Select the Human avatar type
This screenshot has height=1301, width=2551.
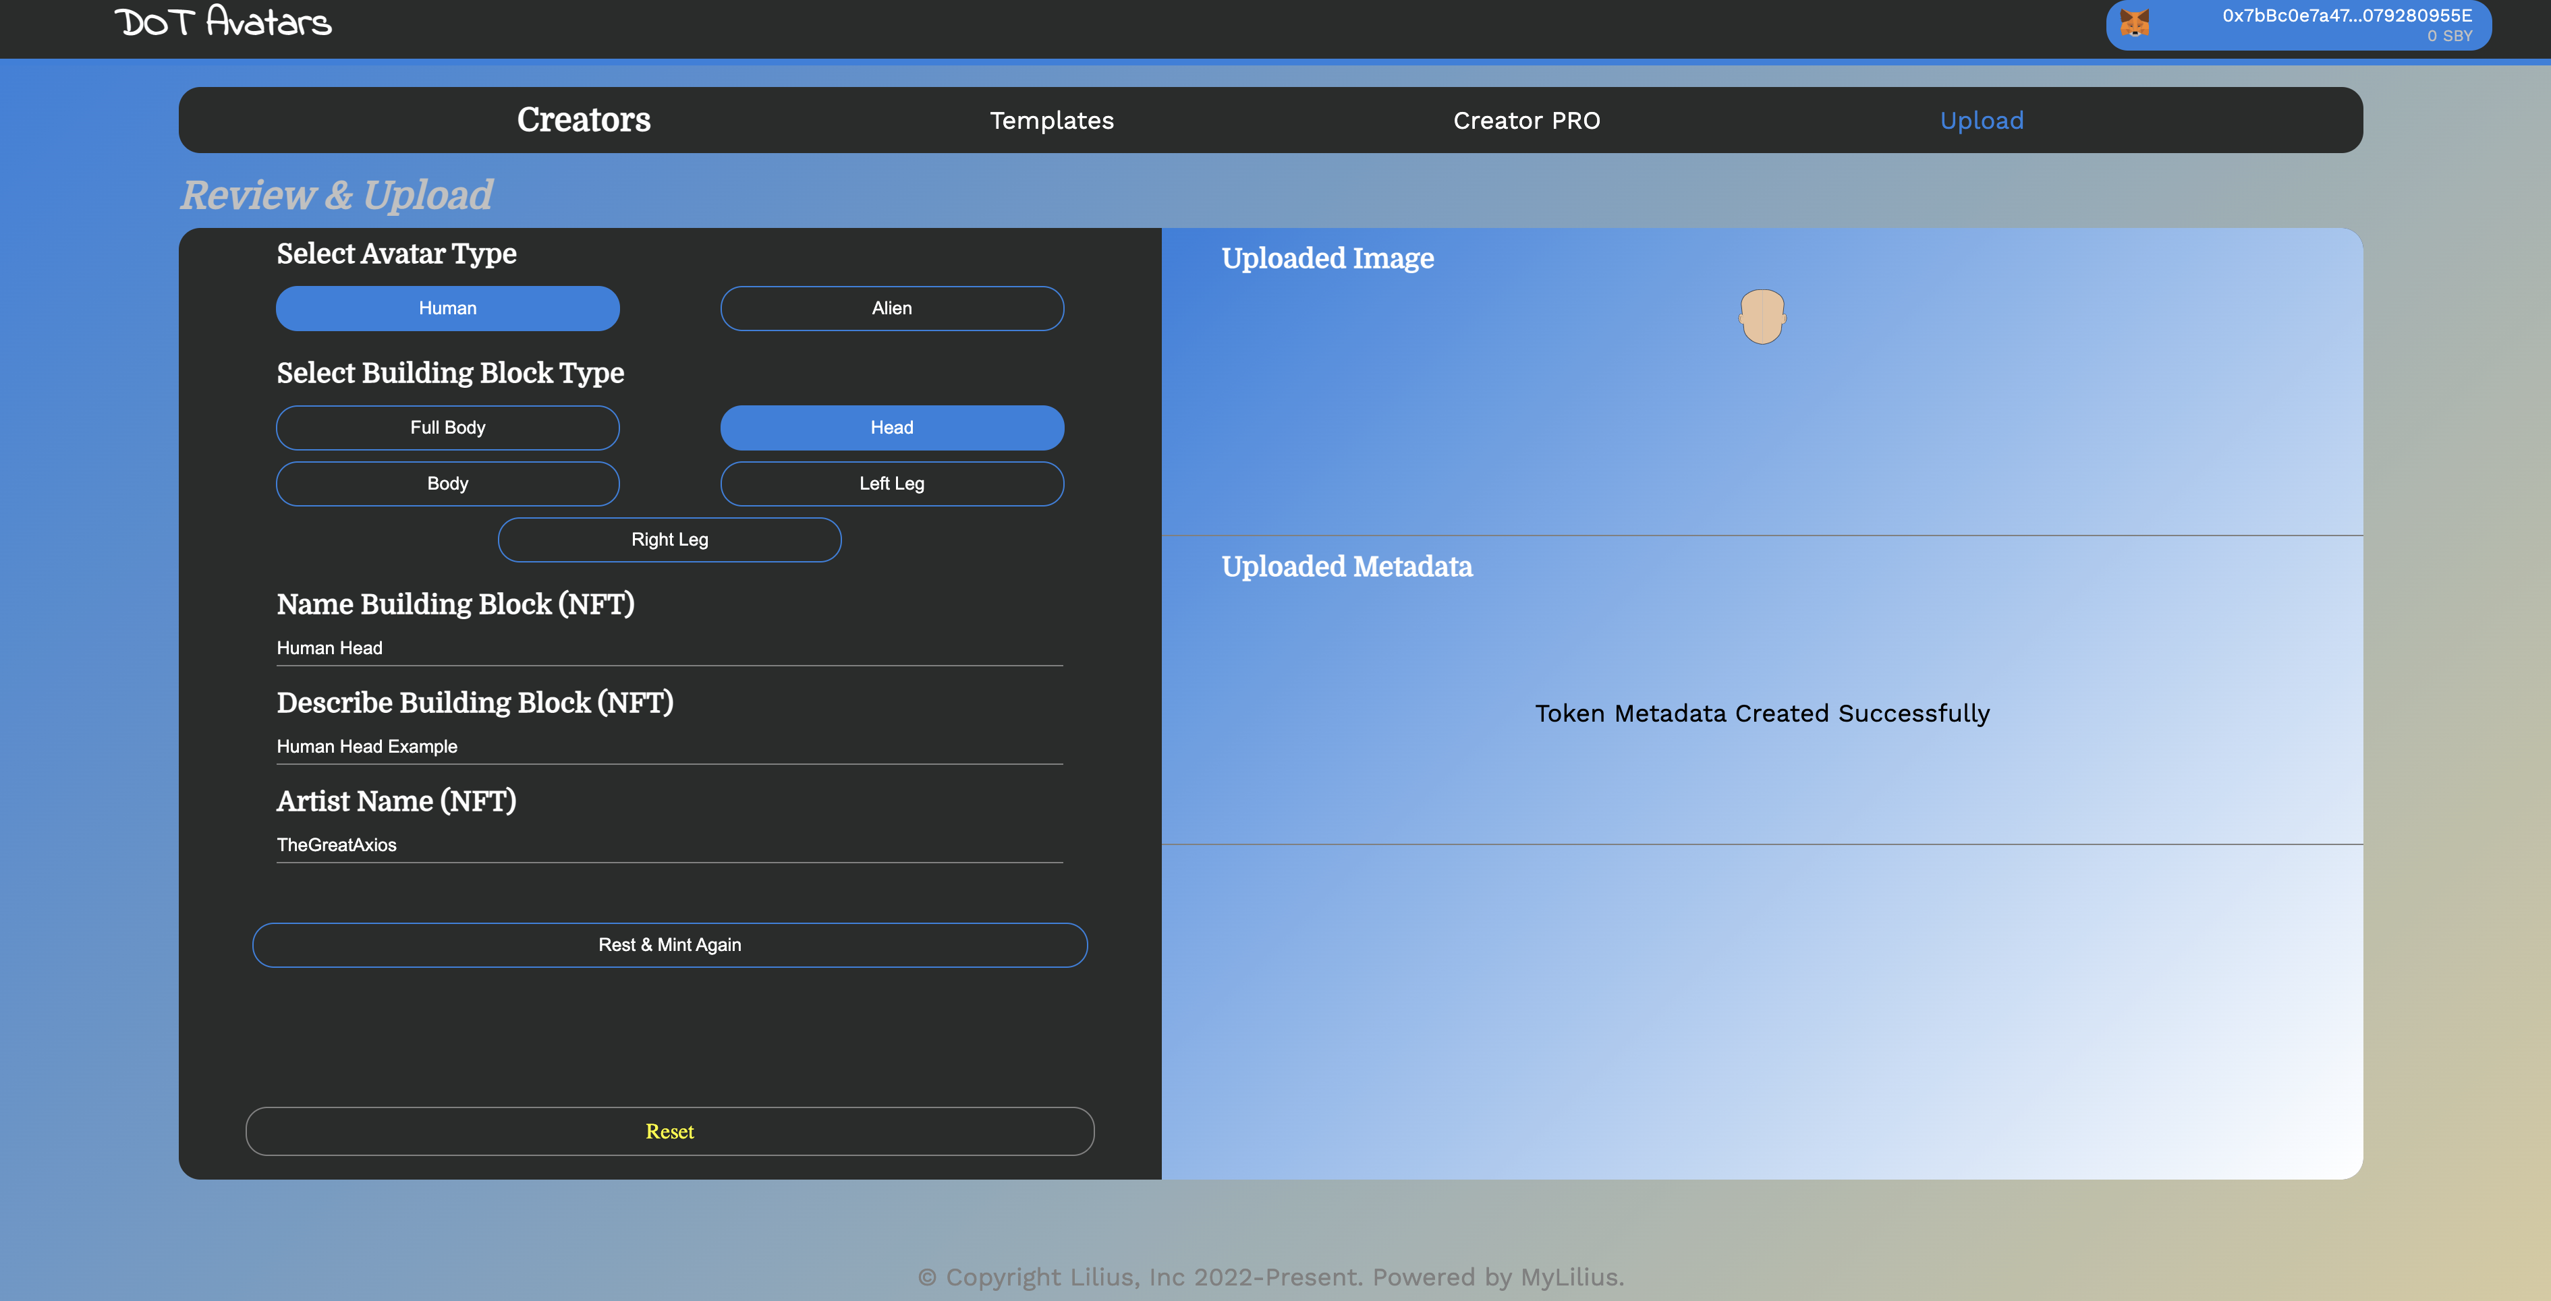(x=447, y=308)
